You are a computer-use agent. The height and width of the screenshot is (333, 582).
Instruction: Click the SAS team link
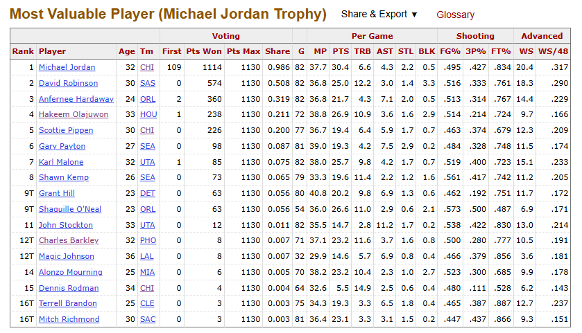(x=148, y=83)
